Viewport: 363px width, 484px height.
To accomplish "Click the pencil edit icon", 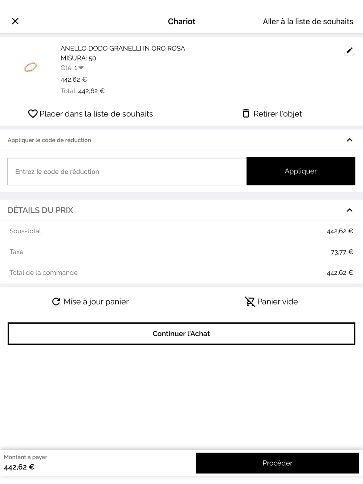I will tap(349, 50).
